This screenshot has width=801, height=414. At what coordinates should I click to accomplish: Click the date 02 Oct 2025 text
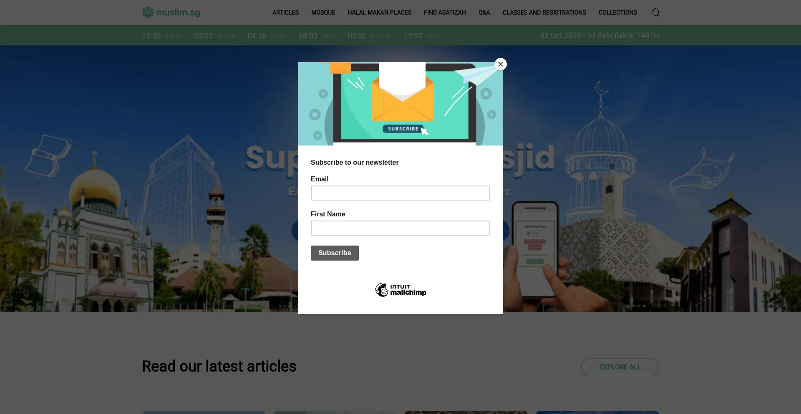tap(560, 35)
